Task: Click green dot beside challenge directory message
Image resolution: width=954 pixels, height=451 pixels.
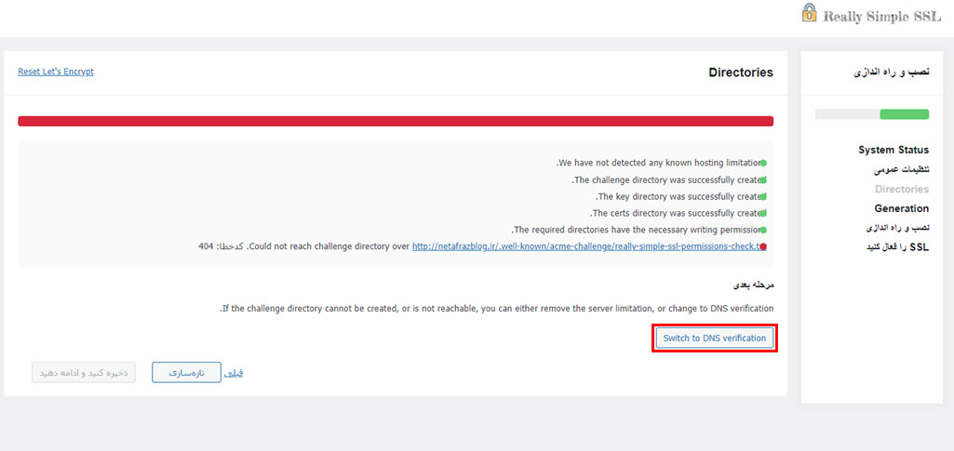Action: [763, 179]
